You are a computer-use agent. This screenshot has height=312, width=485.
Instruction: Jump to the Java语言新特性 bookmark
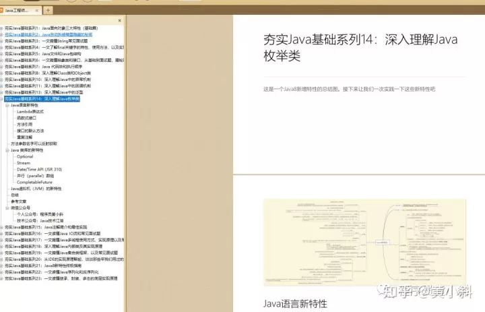[24, 105]
